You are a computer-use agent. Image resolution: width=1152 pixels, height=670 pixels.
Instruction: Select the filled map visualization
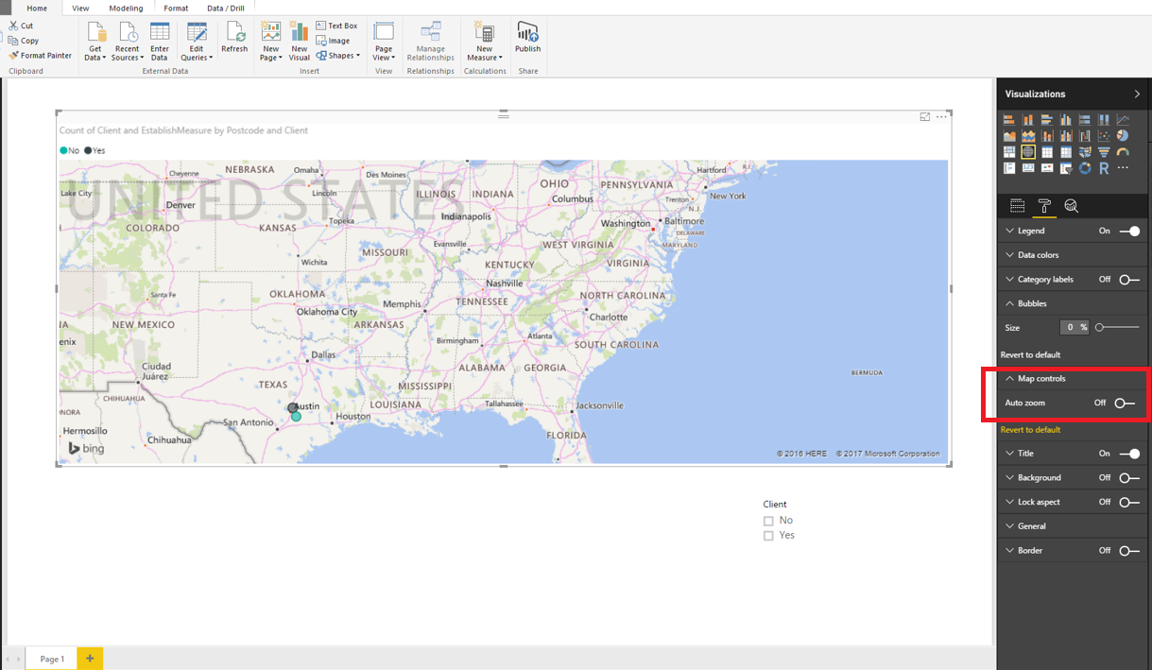1085,152
